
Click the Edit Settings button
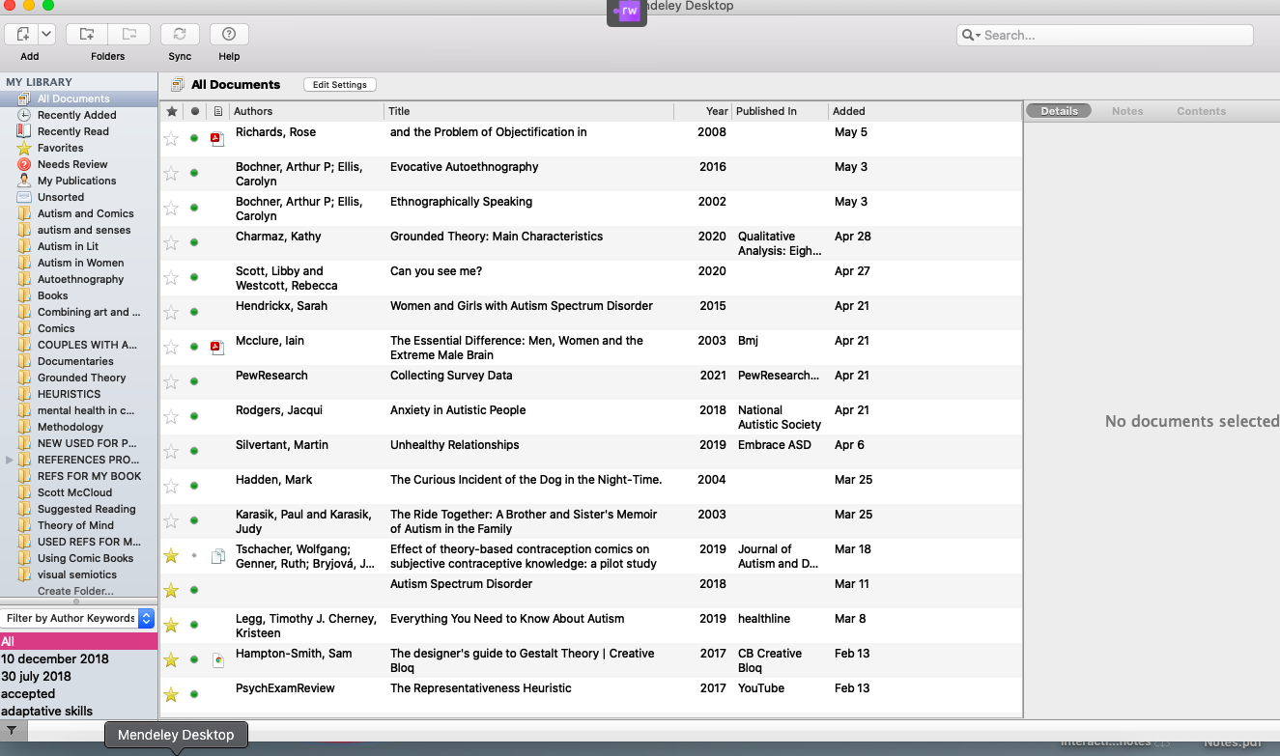tap(340, 85)
